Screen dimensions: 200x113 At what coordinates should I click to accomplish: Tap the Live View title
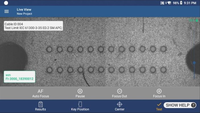[24, 10]
